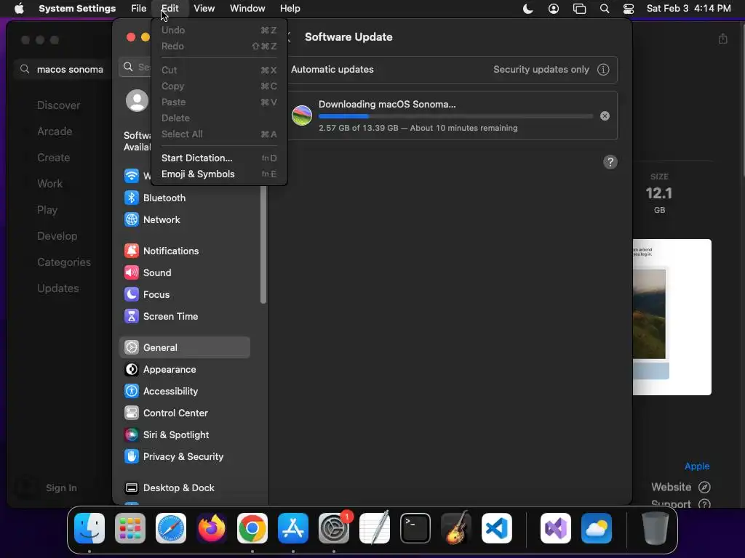Open the user account menu bar item
Viewport: 745px width, 558px height.
click(x=554, y=9)
